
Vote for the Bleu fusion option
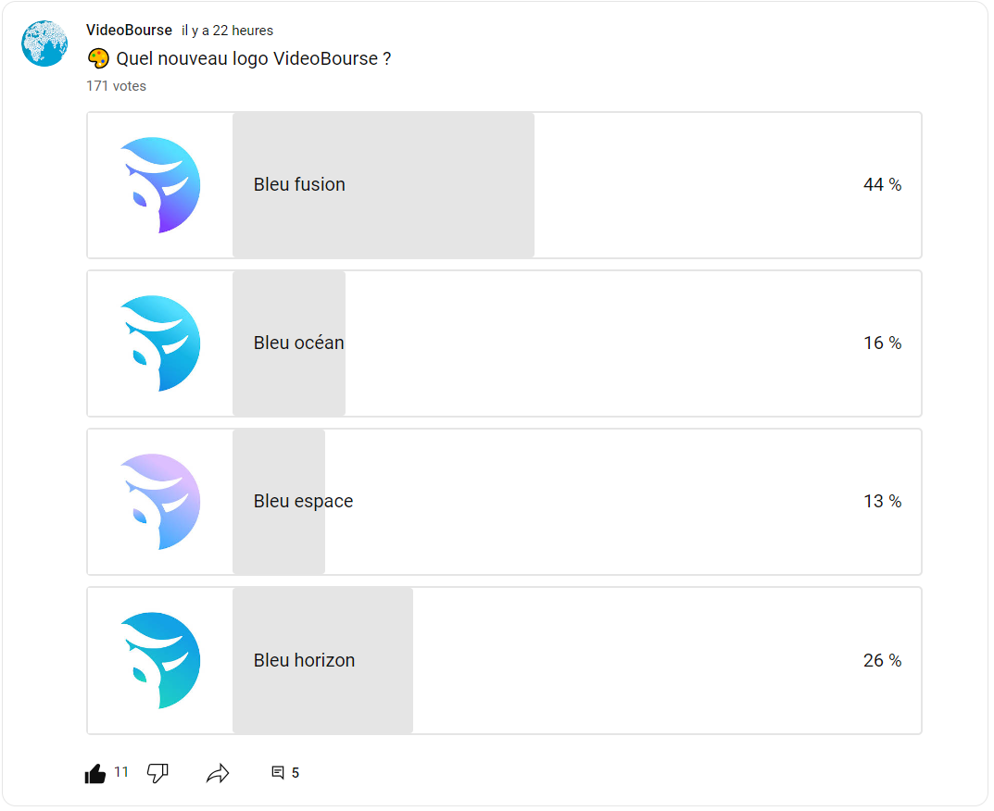(504, 185)
